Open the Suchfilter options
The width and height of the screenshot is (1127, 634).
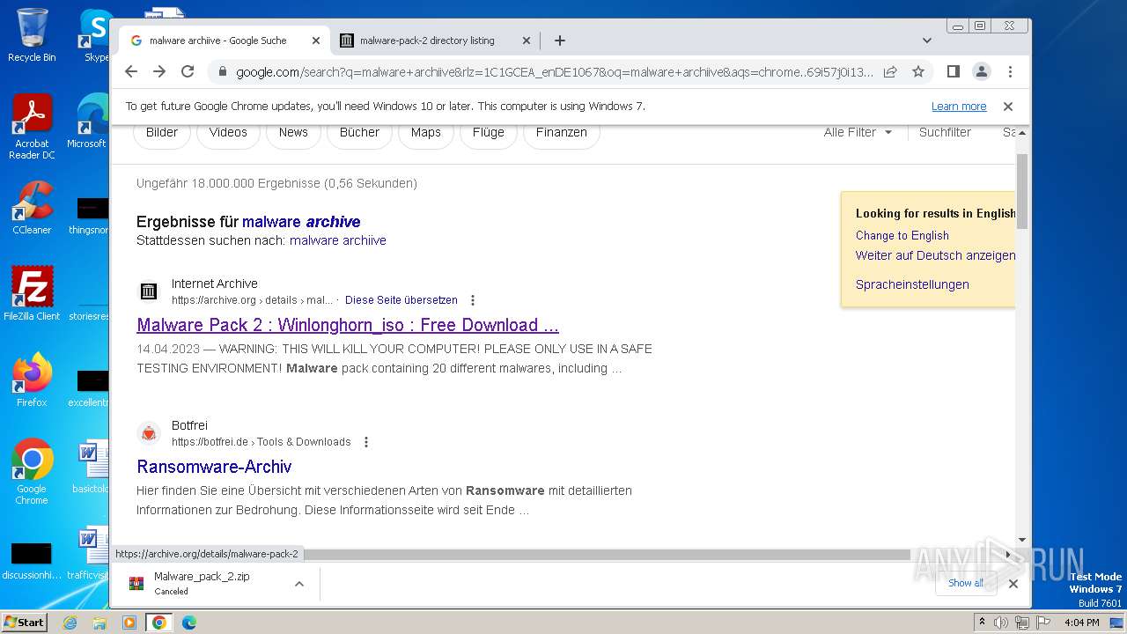945,133
